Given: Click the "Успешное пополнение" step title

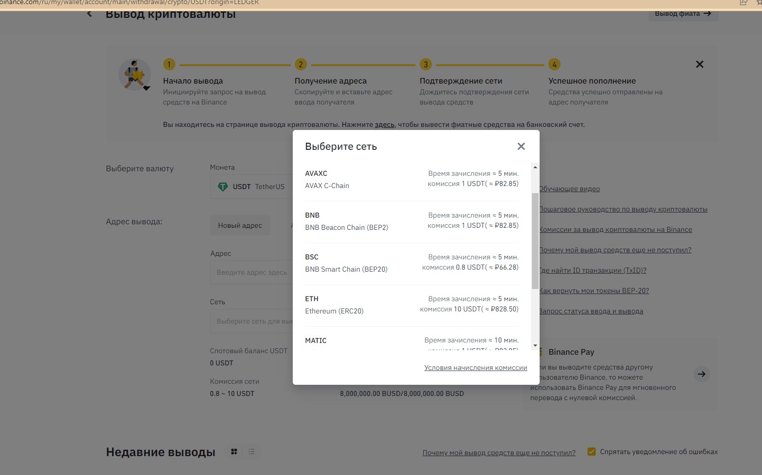Looking at the screenshot, I should (592, 81).
